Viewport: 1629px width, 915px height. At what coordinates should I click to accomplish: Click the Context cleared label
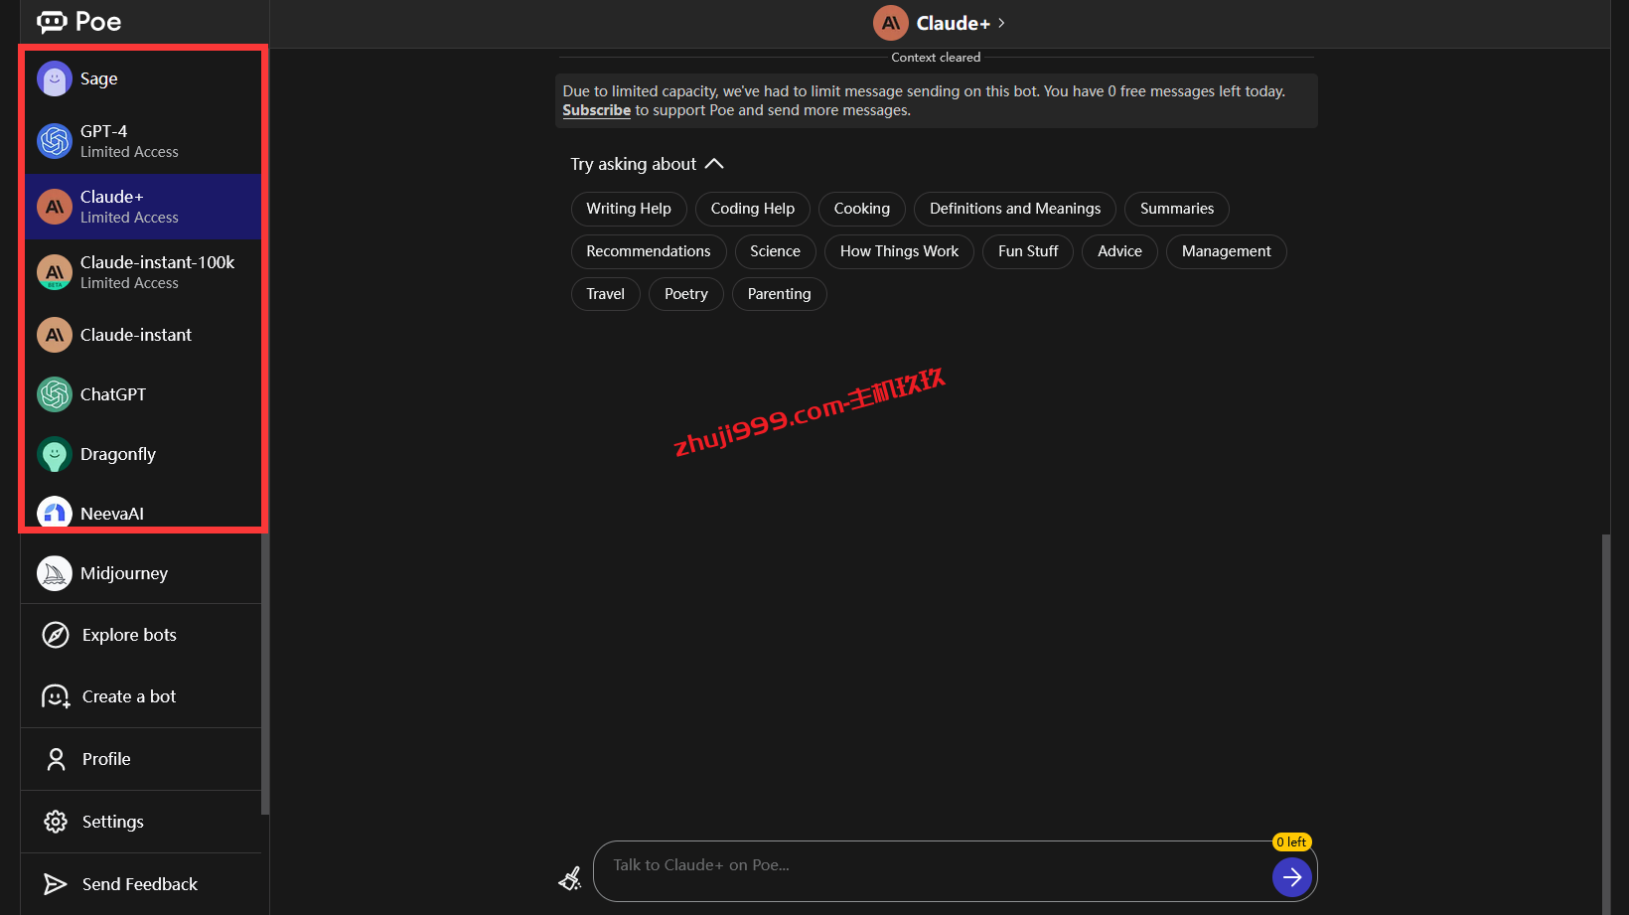tap(936, 58)
